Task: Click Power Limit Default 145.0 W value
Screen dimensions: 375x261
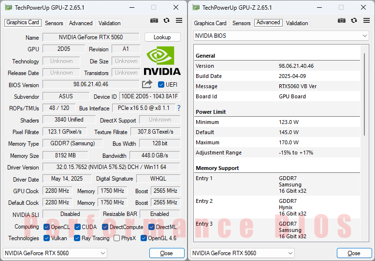Action: 288,132
